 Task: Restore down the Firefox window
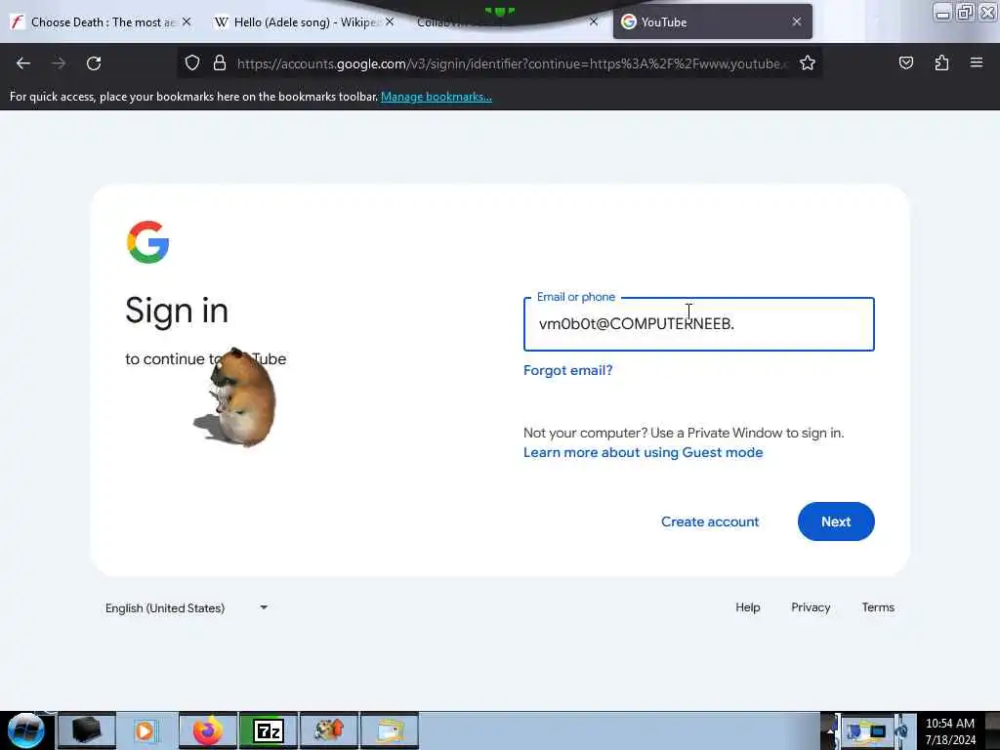(965, 12)
